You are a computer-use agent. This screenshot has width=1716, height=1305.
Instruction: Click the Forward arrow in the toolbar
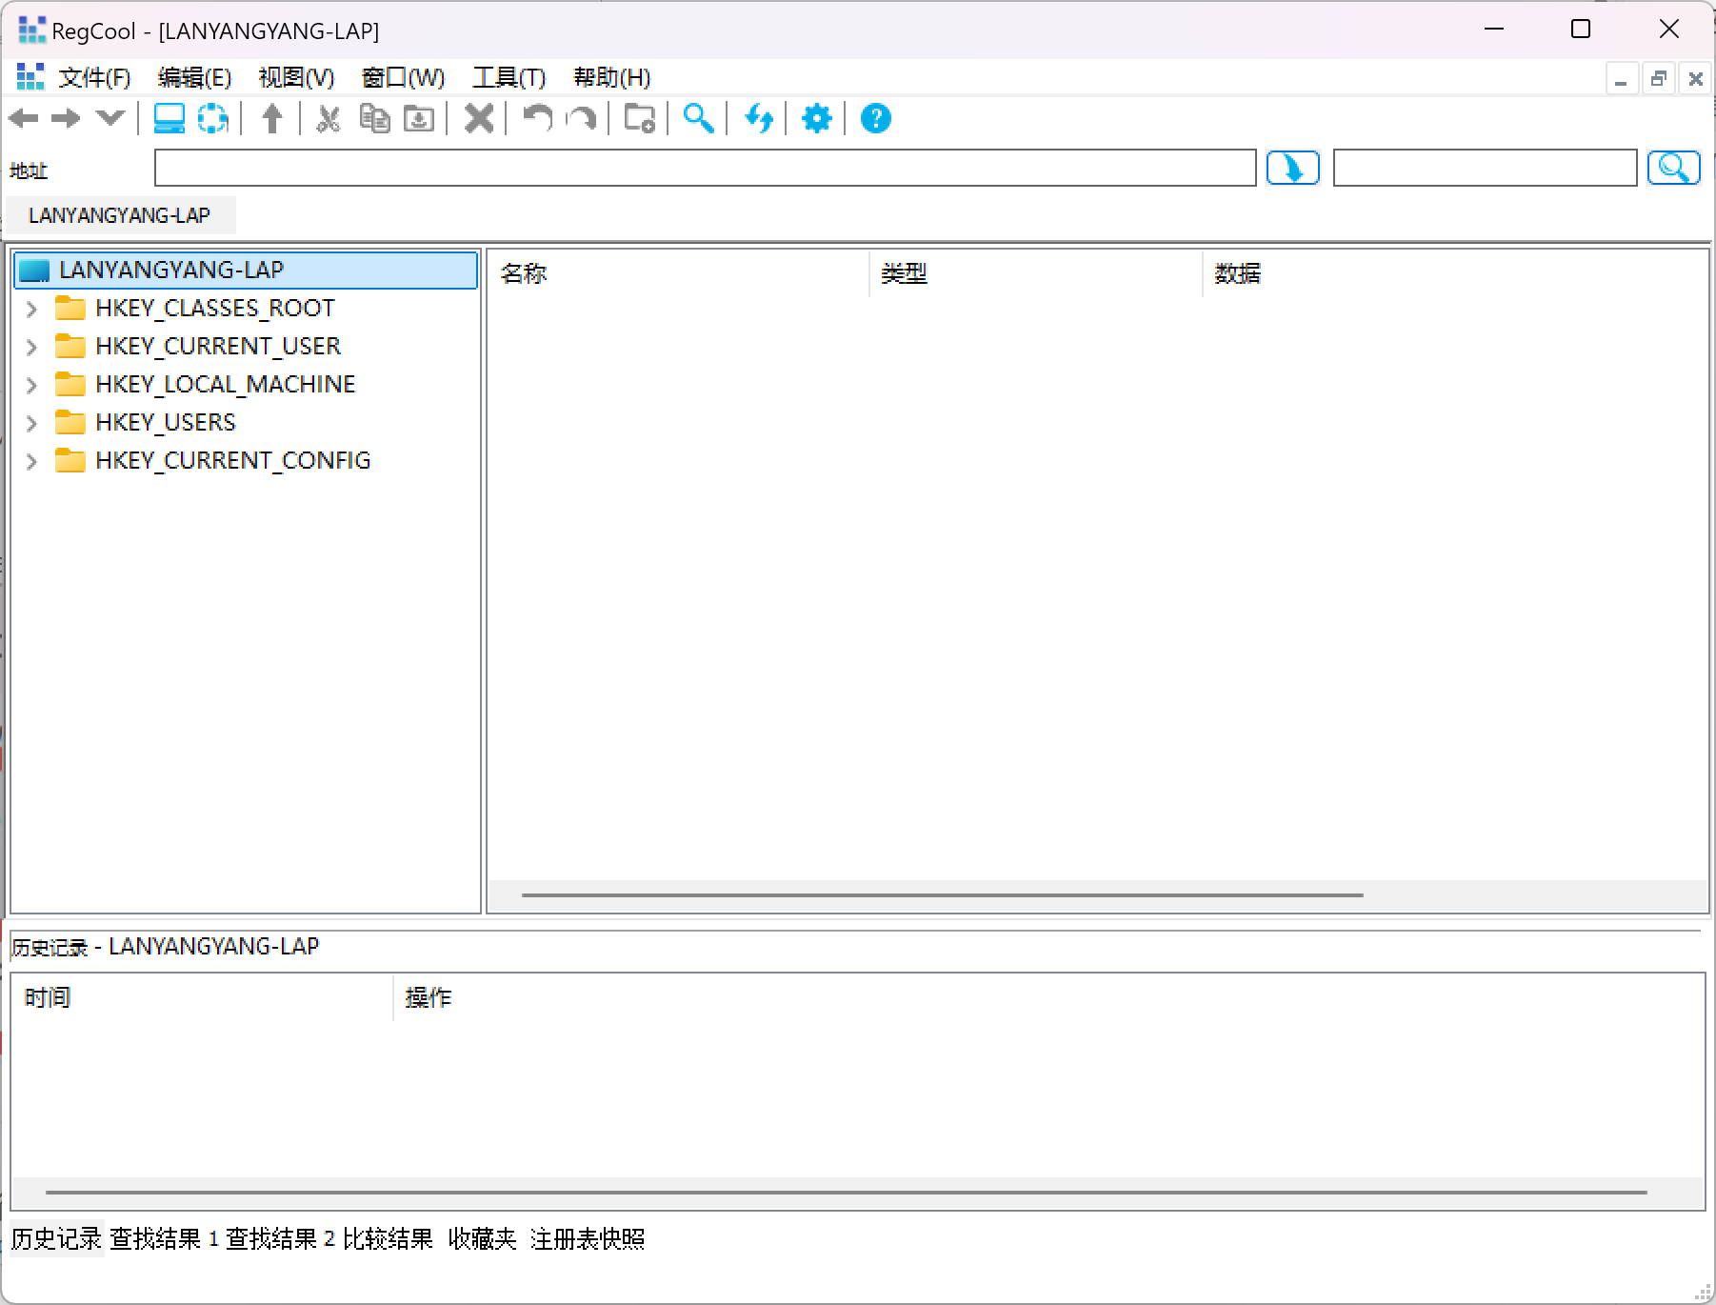66,118
